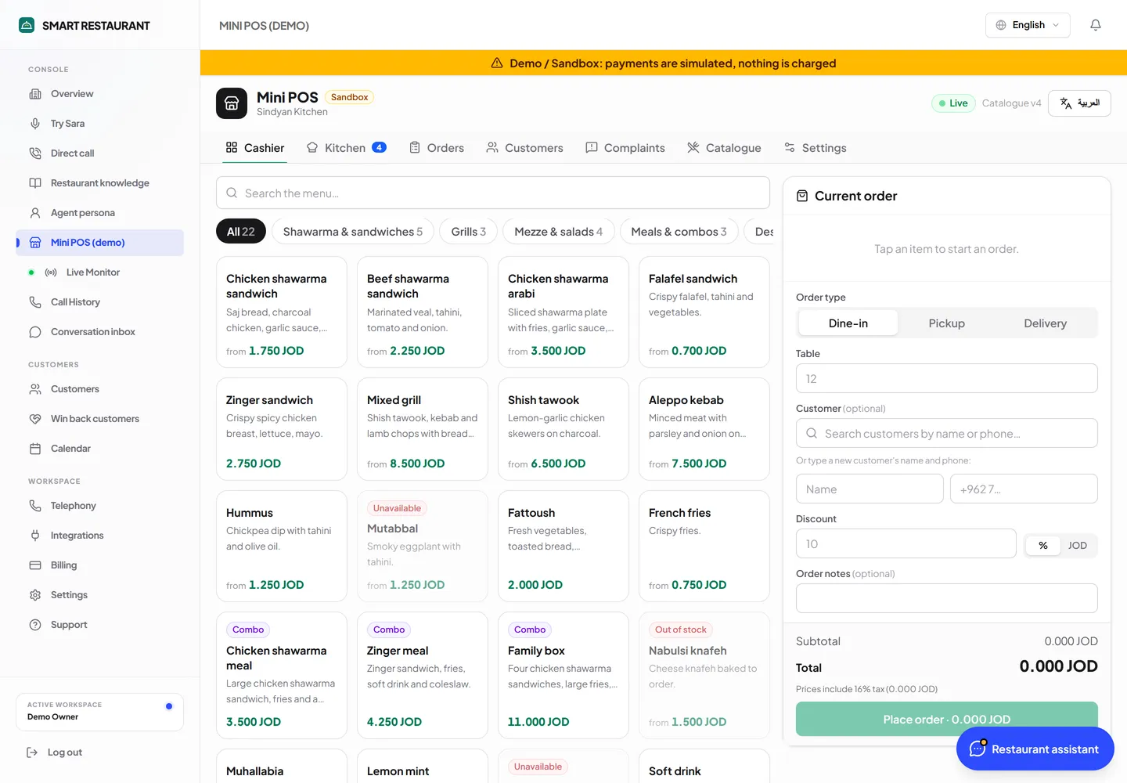Open Overview from the sidebar
Viewport: 1127px width, 783px height.
pos(100,94)
